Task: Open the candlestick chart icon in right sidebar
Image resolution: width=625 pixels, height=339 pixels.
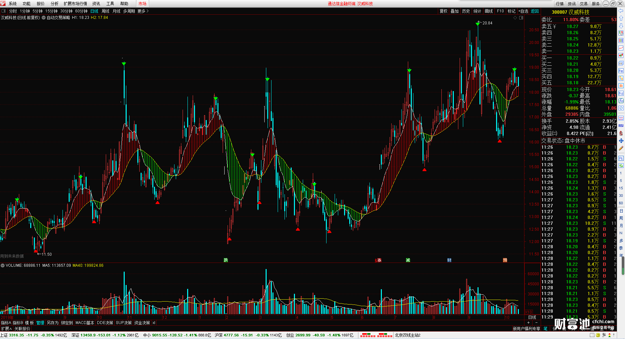Action: pos(621,56)
